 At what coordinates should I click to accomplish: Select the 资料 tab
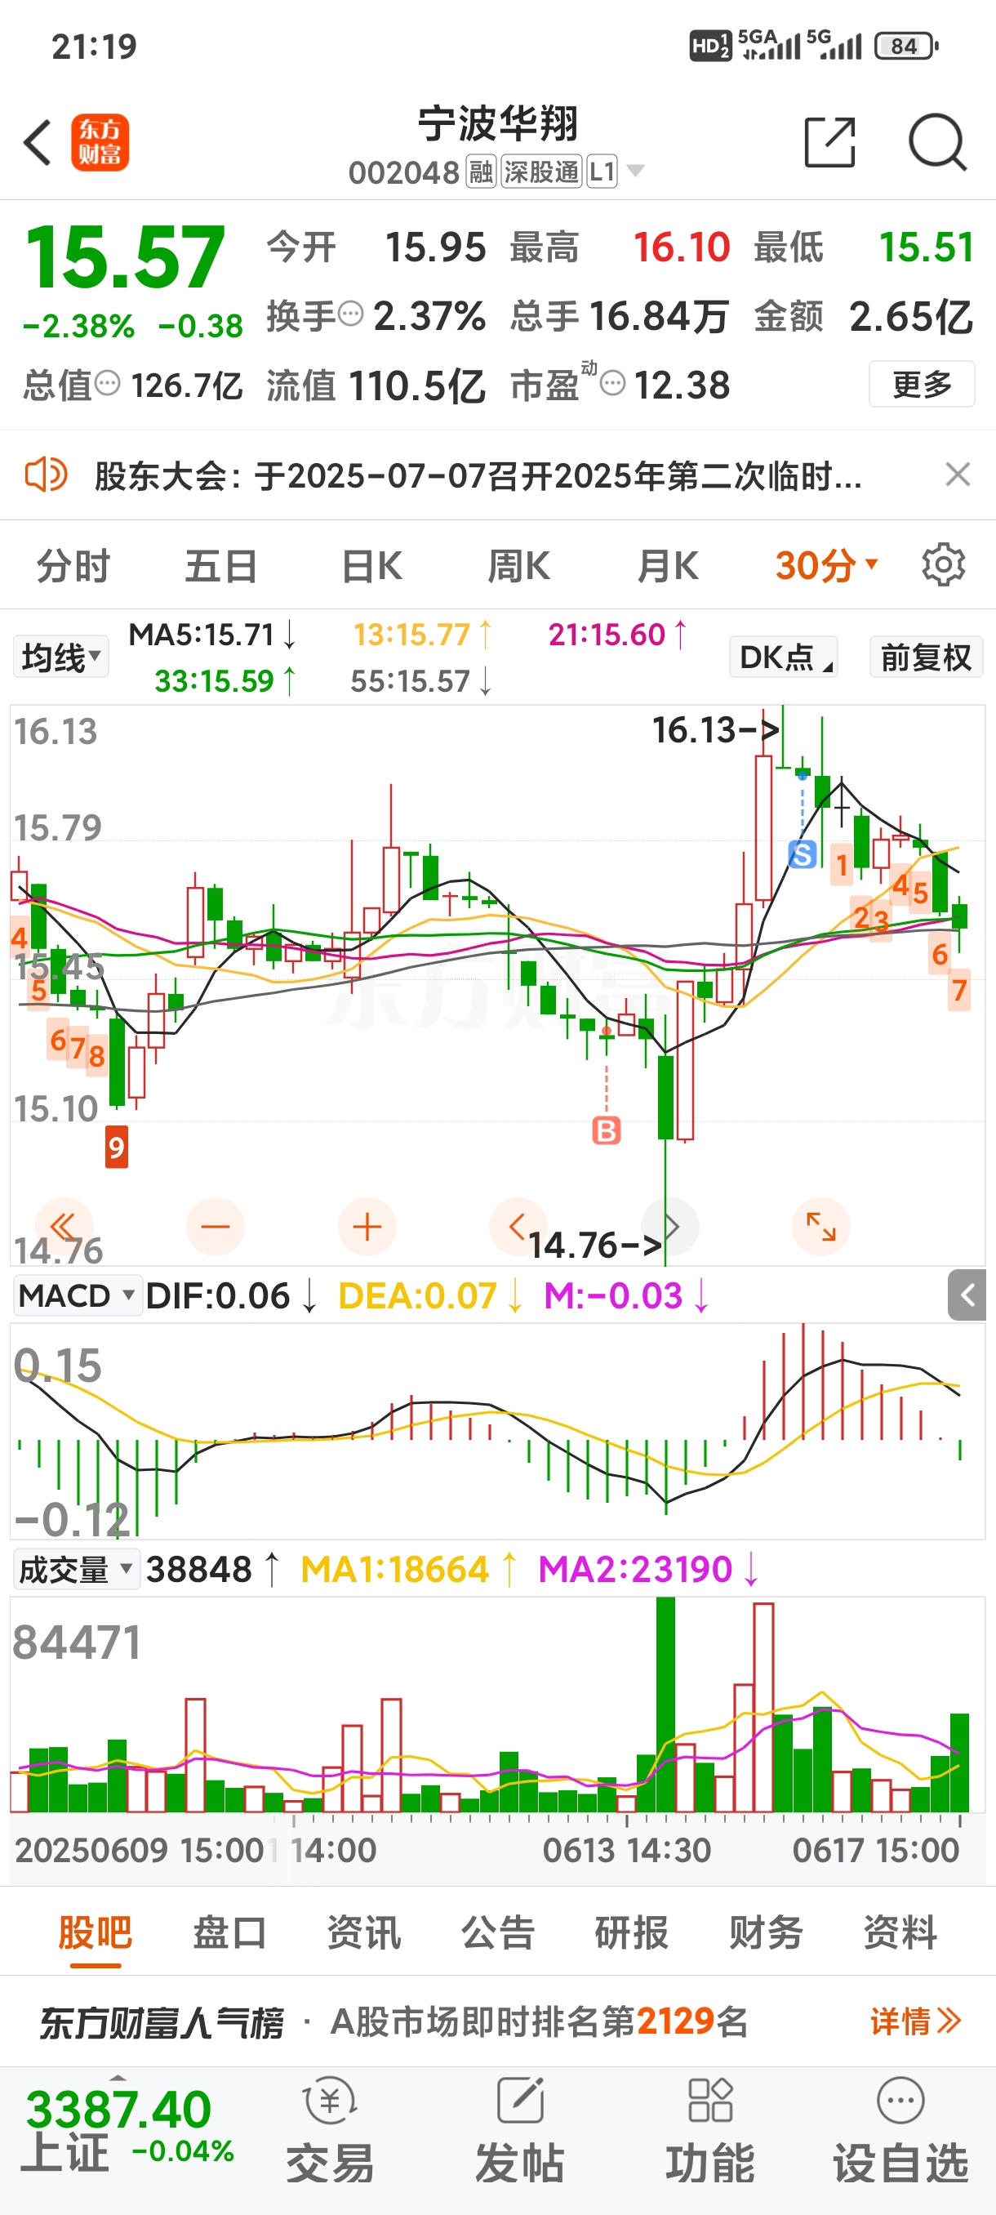coord(900,1933)
